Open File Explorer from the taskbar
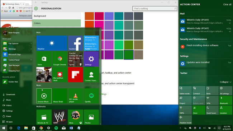Viewport: 233px width, 131px height. 26,128
